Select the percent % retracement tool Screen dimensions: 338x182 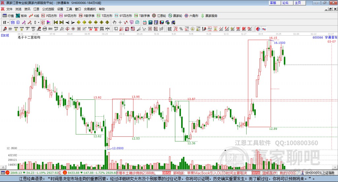pos(181,29)
